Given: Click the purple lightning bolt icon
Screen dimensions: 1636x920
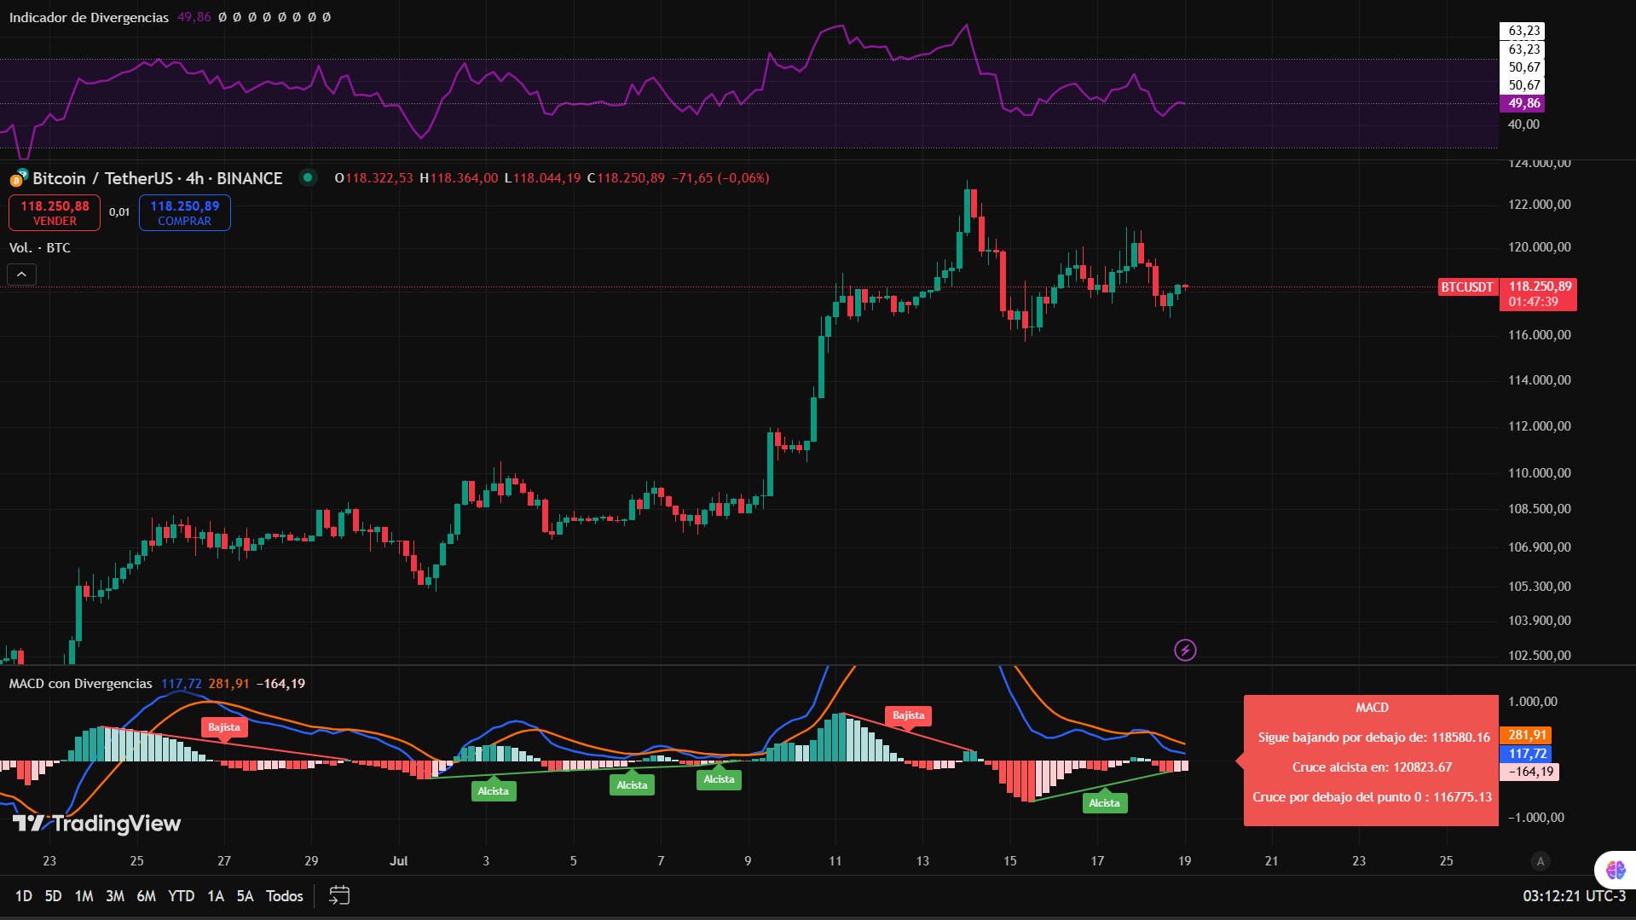Looking at the screenshot, I should 1185,651.
